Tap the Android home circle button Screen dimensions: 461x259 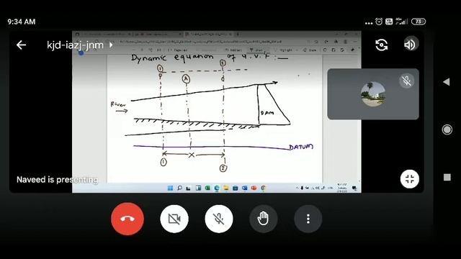coord(447,129)
